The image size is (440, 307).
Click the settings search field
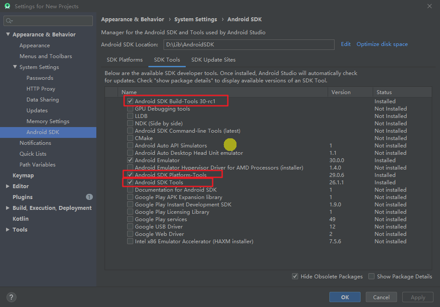[48, 21]
